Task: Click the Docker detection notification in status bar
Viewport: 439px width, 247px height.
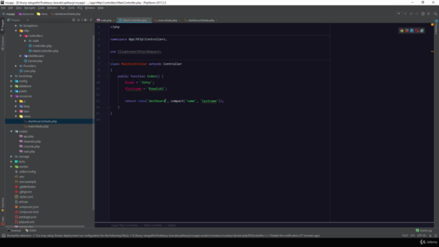Action: coord(163,235)
